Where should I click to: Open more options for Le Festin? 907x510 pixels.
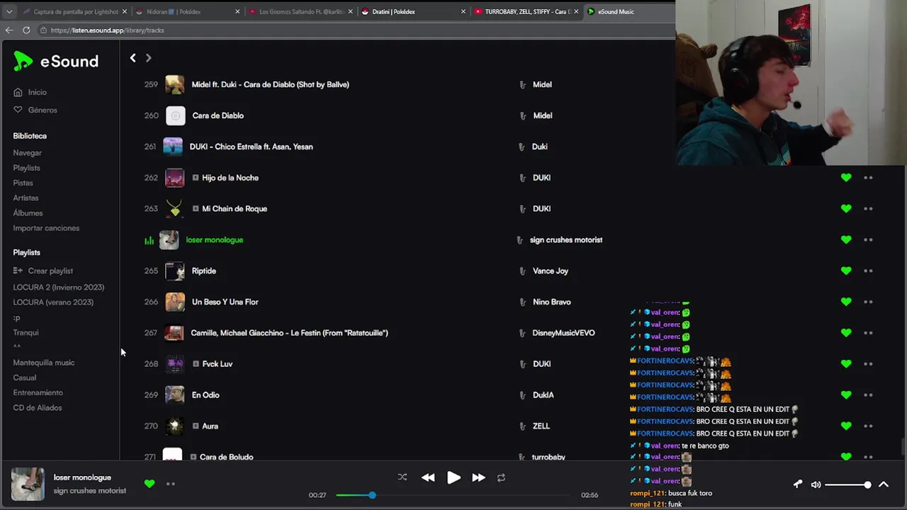(x=868, y=333)
